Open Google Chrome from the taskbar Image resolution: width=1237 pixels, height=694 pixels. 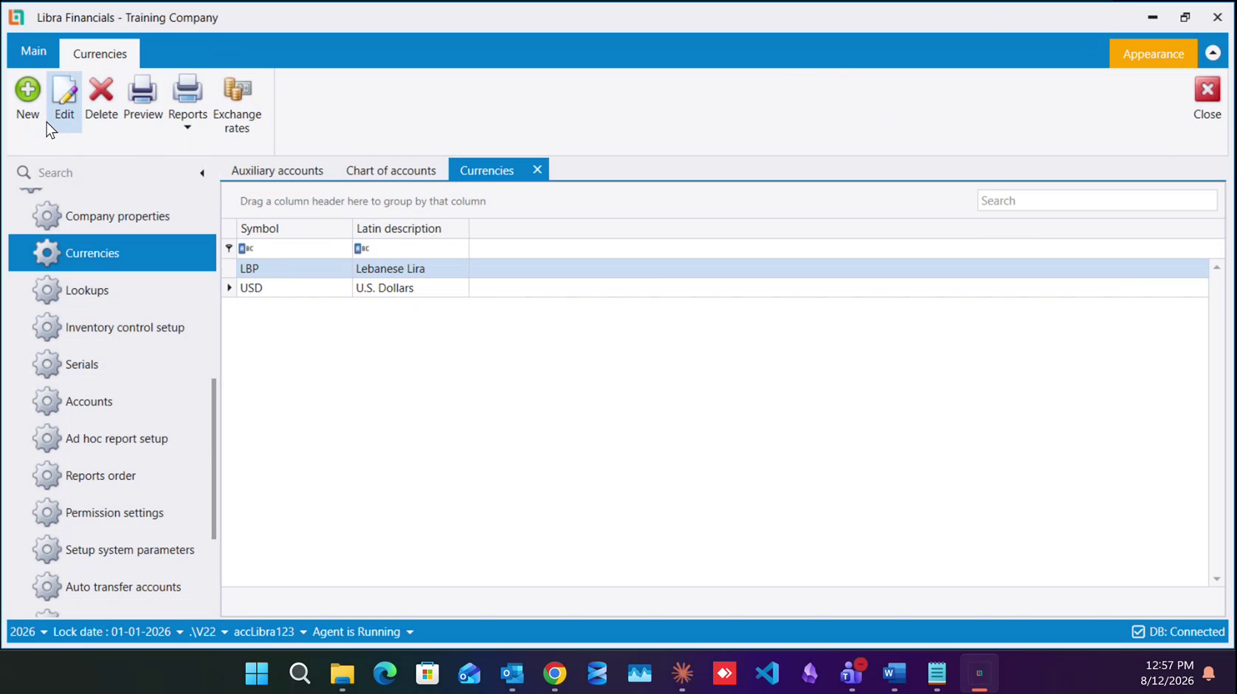click(555, 673)
